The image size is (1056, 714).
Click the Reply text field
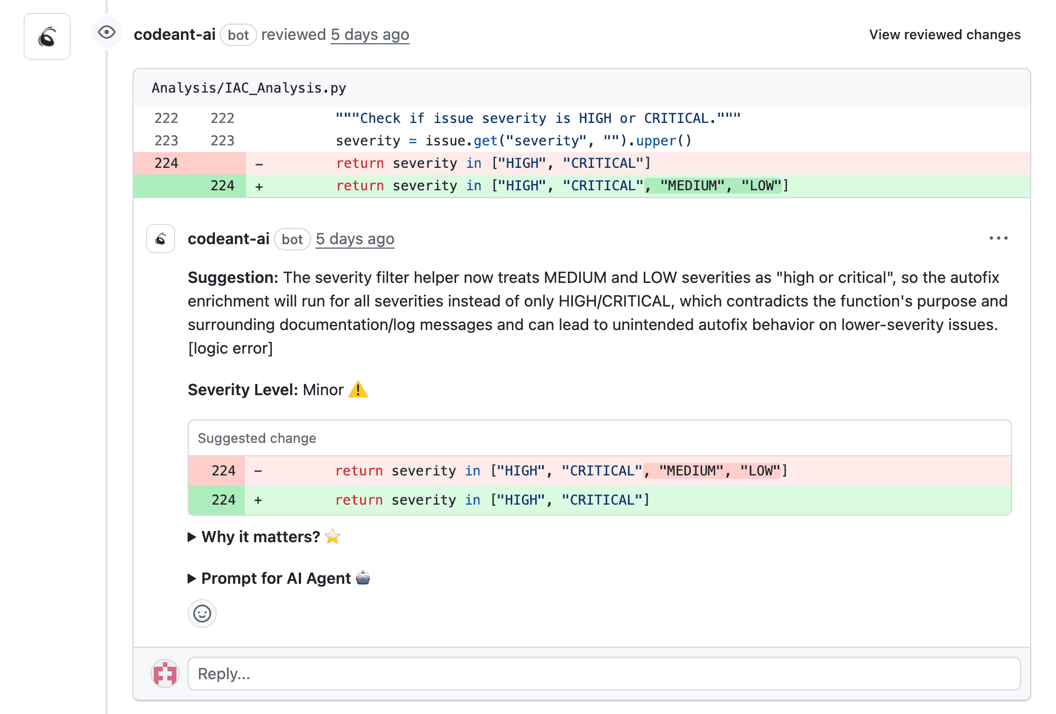coord(604,674)
